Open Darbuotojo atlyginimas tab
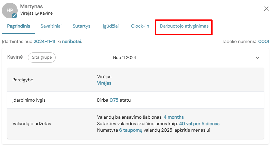Image resolution: width=272 pixels, height=150 pixels. pos(184,26)
